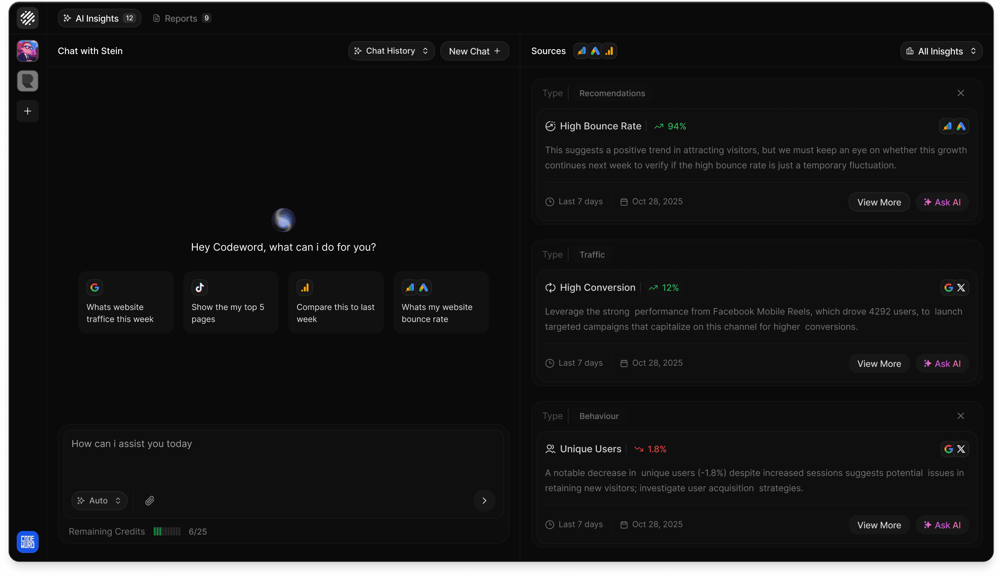Click the Google icon on website traffic suggestion
The image size is (1002, 577).
[95, 287]
